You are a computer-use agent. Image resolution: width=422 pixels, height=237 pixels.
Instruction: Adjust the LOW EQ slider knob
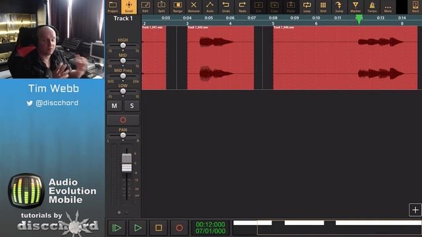tap(123, 92)
